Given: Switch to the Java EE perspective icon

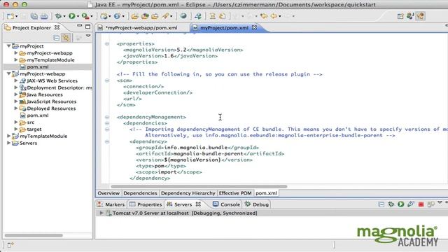Looking at the screenshot, I should (x=420, y=16).
